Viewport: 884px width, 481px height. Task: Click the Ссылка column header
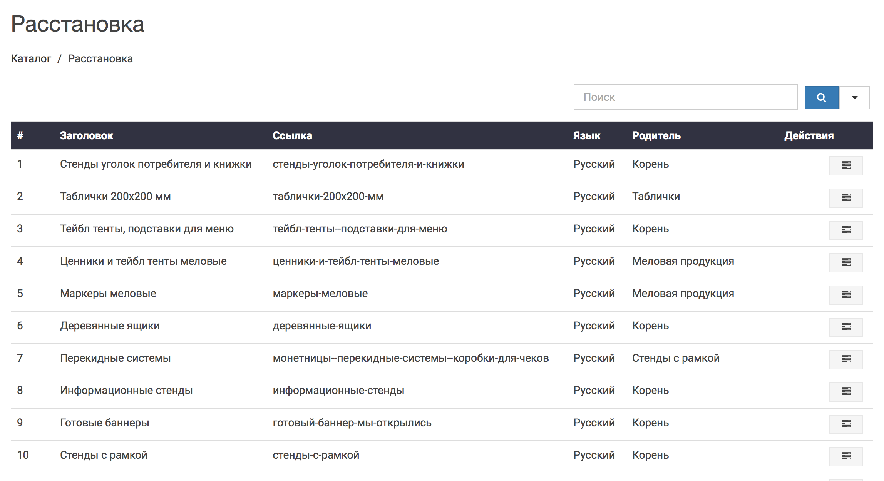tap(292, 135)
